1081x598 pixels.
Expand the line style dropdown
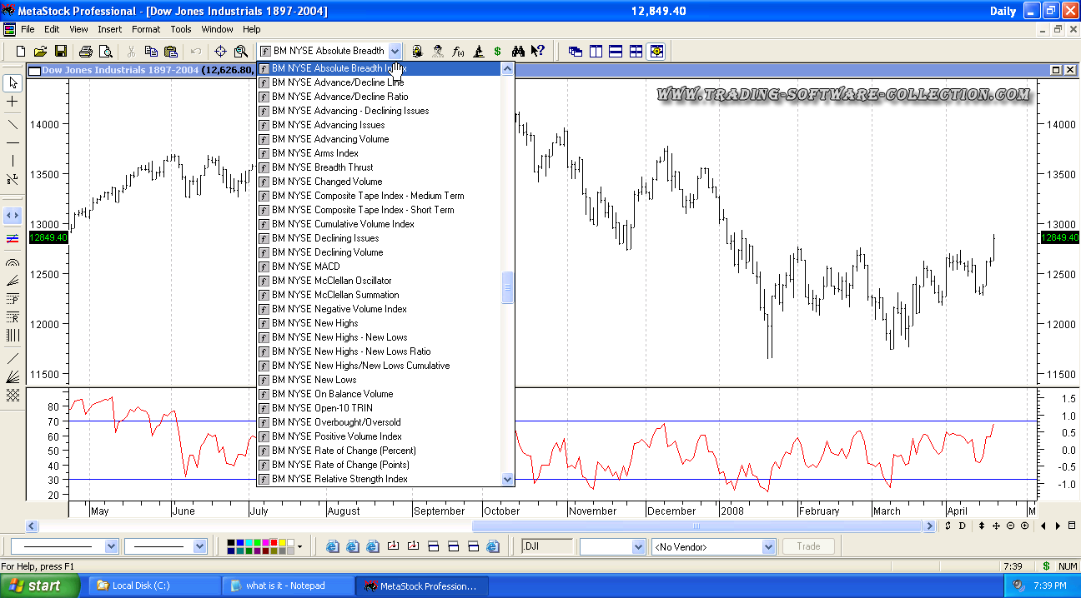pos(111,547)
